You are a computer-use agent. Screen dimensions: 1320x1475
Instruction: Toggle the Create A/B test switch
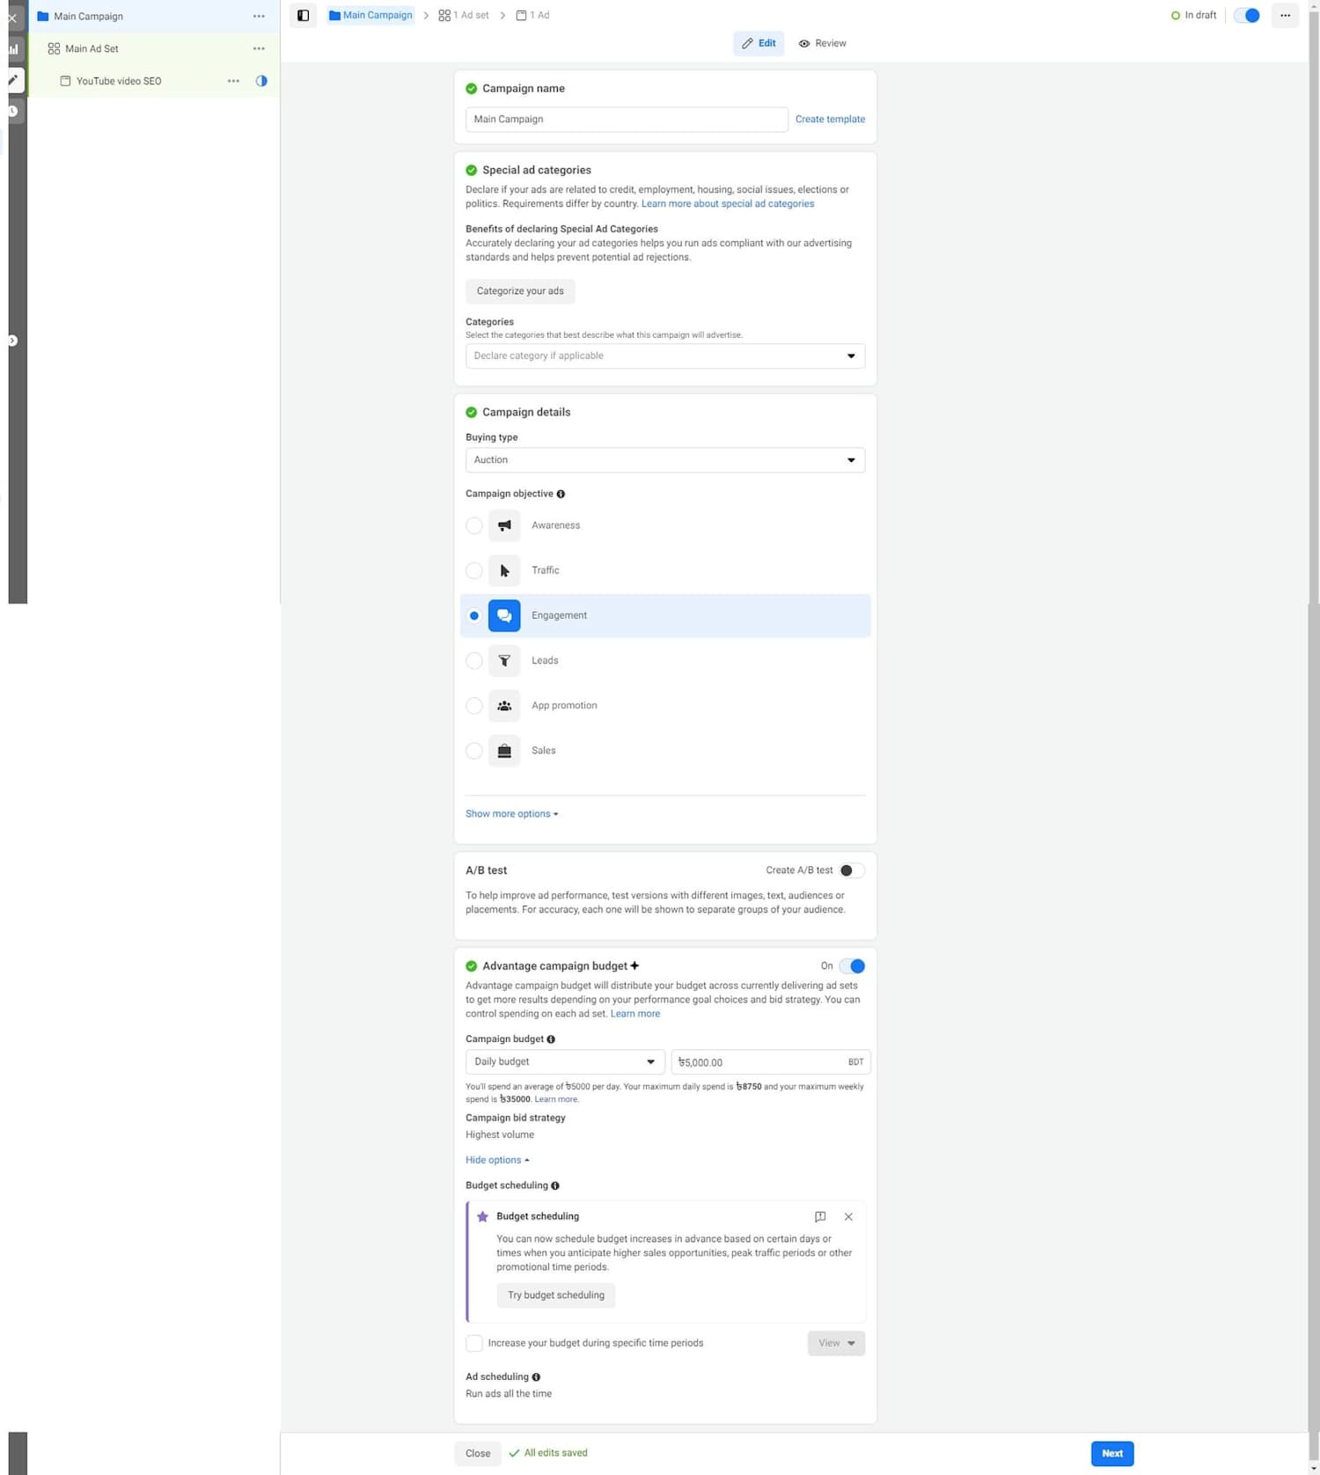click(851, 870)
